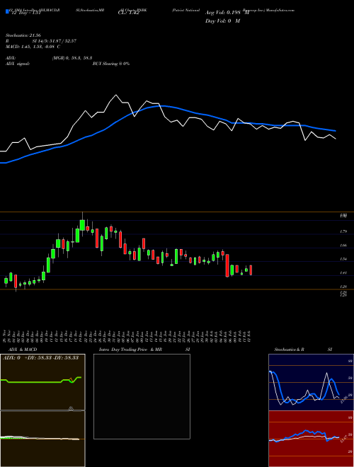Click the "(MGR) 0, 58.3, 58.3" ADX values
The width and height of the screenshot is (354, 467).
[72, 58]
